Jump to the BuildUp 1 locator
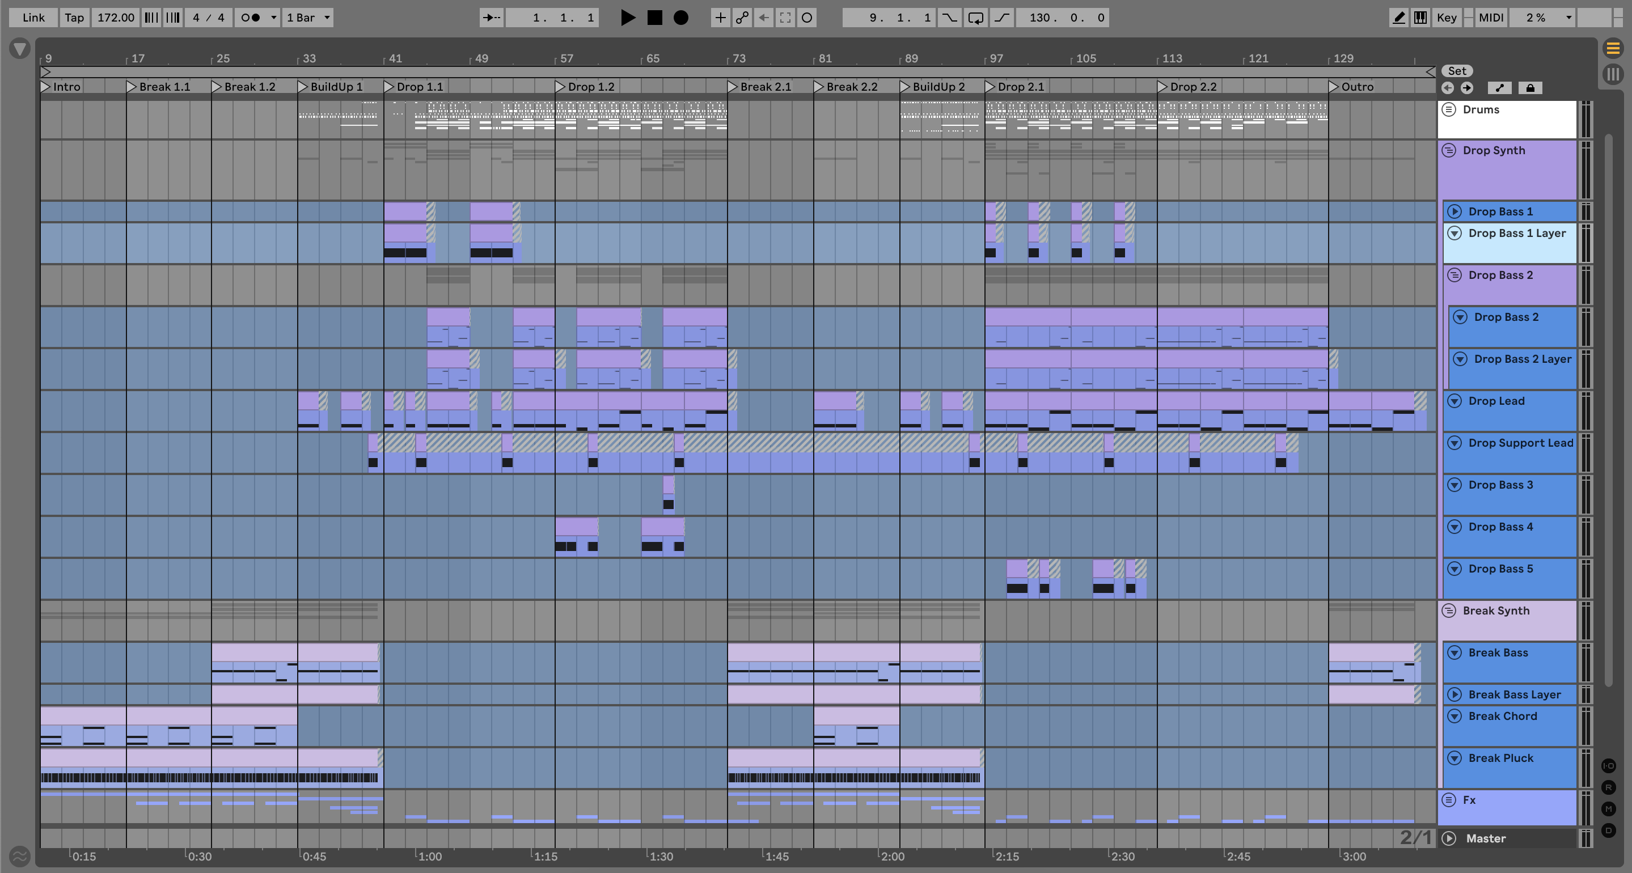This screenshot has height=873, width=1632. [x=303, y=87]
